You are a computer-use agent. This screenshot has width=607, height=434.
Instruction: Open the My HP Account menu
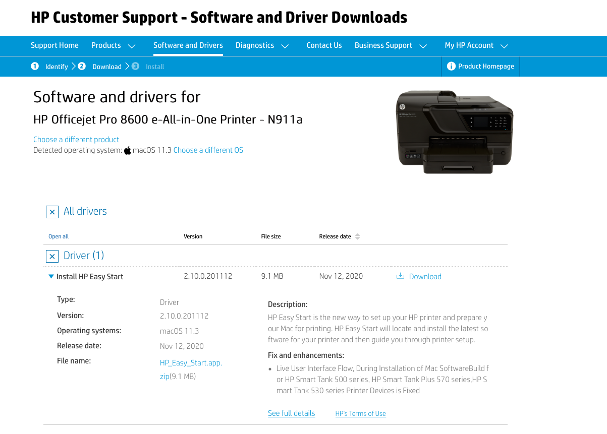coord(469,45)
